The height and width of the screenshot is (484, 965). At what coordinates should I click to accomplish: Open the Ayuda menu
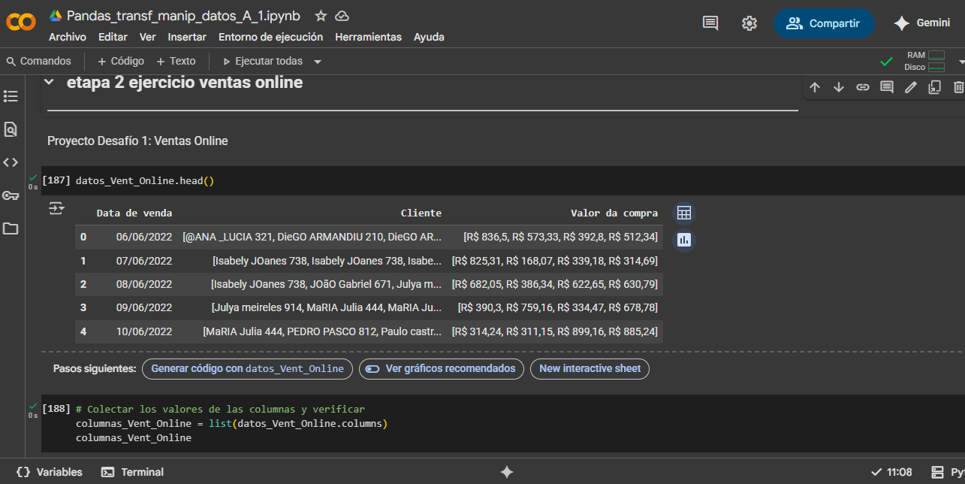pyautogui.click(x=429, y=37)
